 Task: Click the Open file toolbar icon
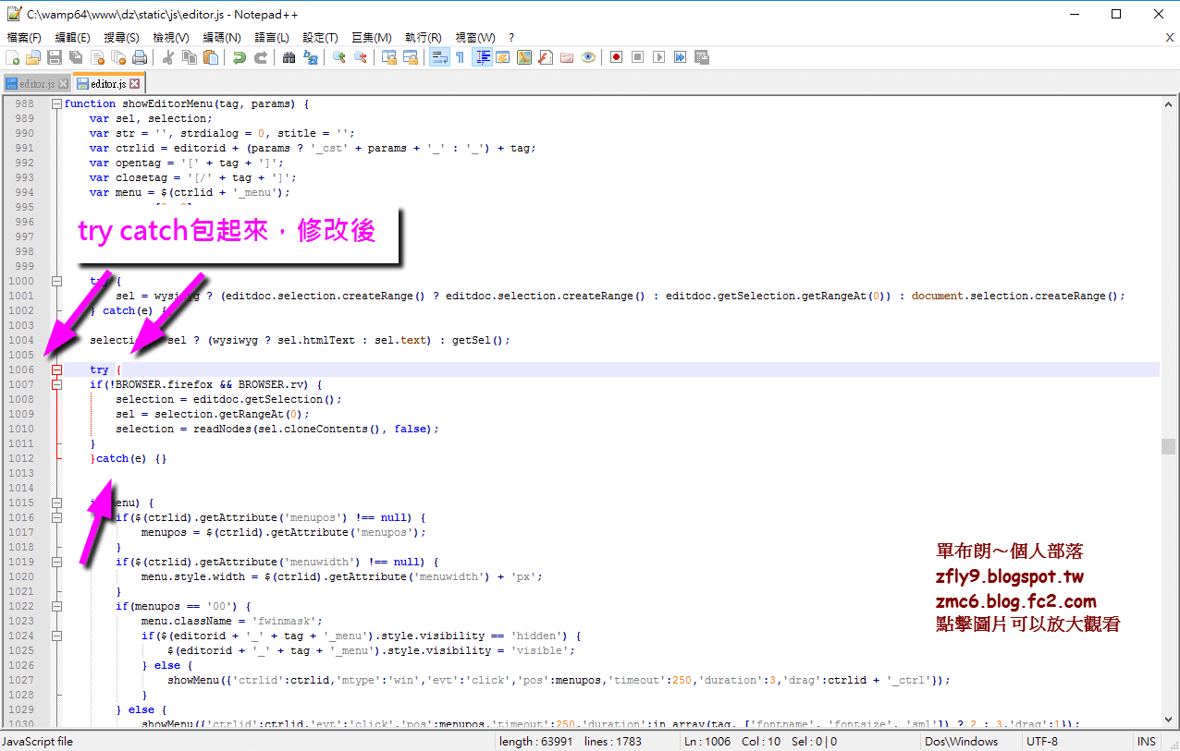pos(33,57)
